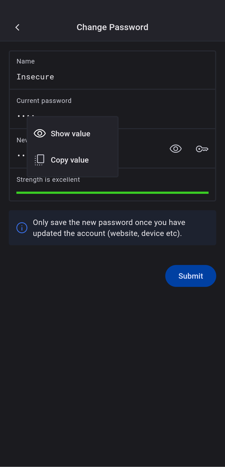Screen dimensions: 225x467
Task: Choose Copy value in the popup menu
Action: click(x=70, y=160)
